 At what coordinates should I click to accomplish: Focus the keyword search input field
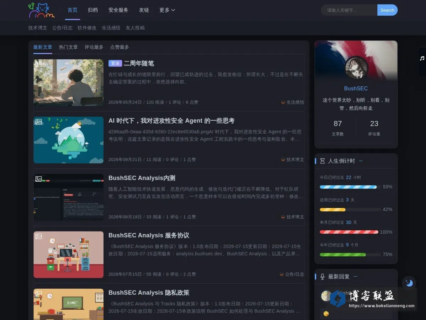(349, 10)
